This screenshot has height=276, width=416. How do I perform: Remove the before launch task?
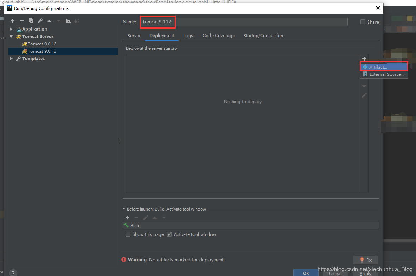pos(136,218)
